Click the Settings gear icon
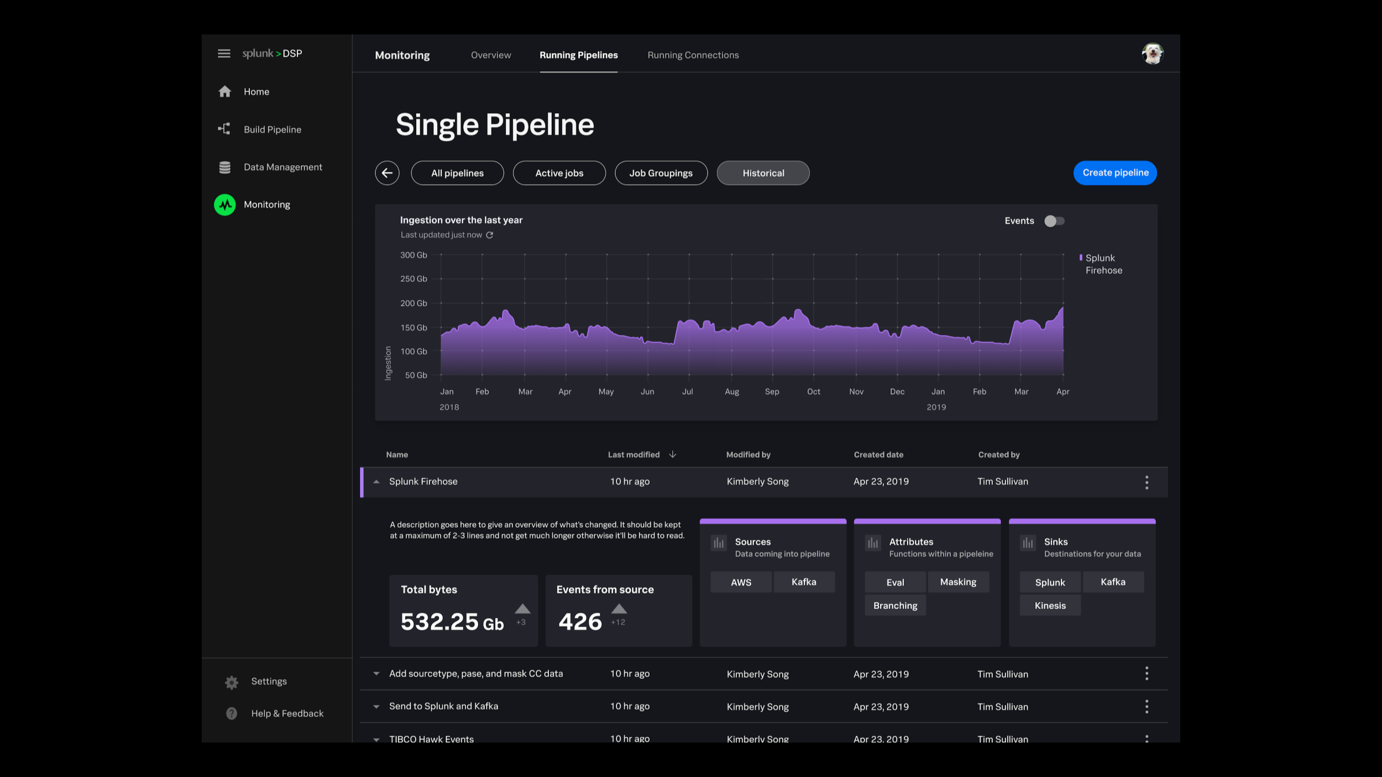 coord(232,682)
